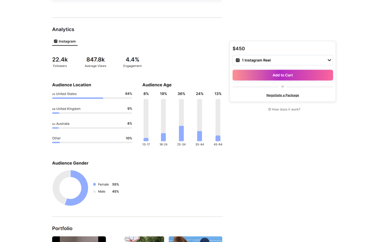
Task: Open the How does it work? link
Action: [x=286, y=109]
